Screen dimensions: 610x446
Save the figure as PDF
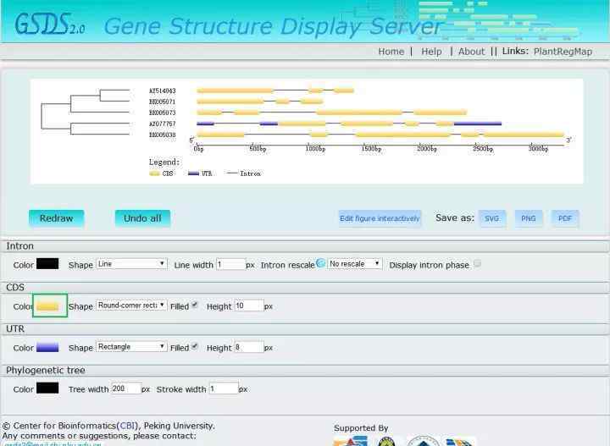565,218
